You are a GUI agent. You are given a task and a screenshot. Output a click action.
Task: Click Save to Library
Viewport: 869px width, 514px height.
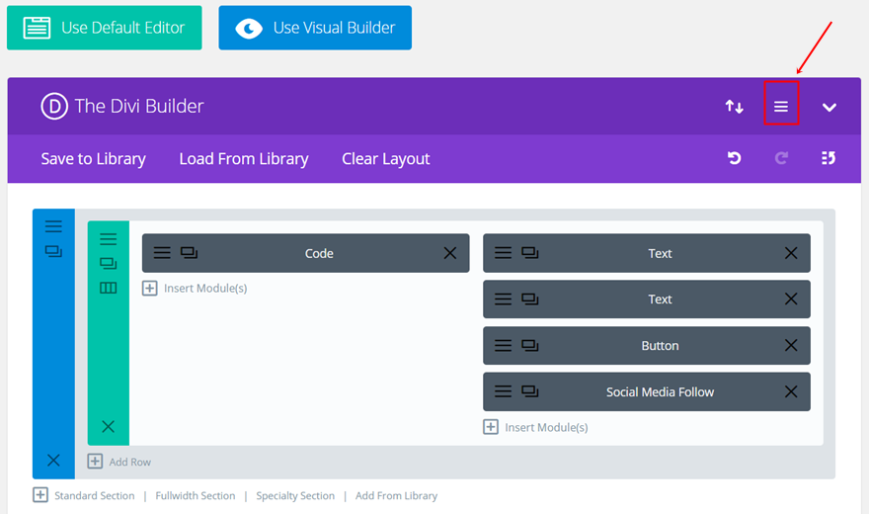[93, 159]
